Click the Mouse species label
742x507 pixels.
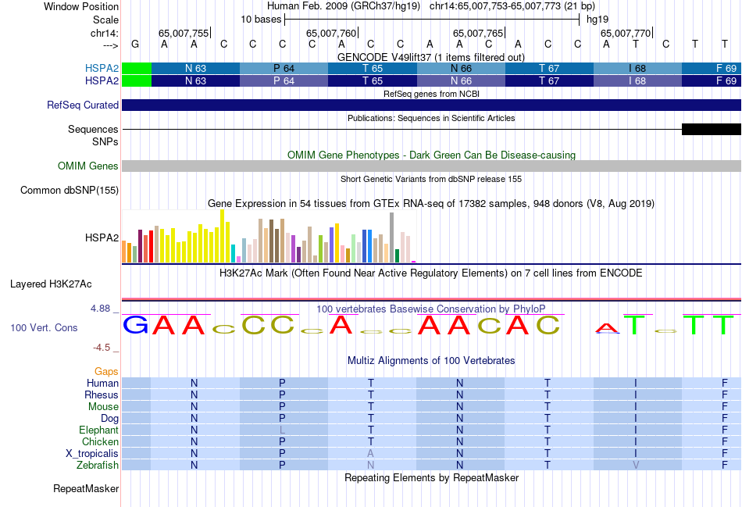pos(103,407)
